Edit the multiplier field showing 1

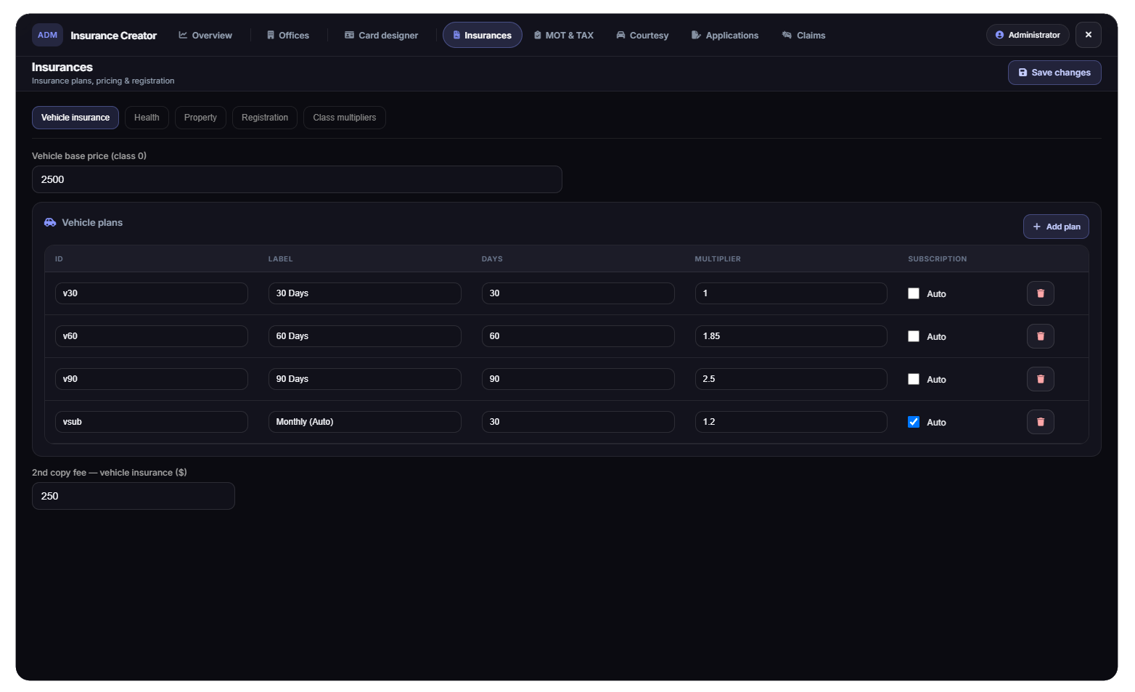coord(791,293)
